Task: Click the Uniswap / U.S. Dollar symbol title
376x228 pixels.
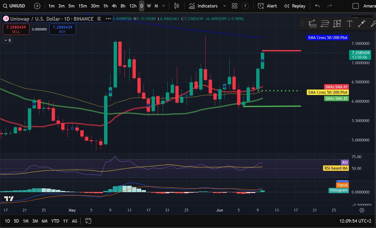Action: pyautogui.click(x=52, y=19)
